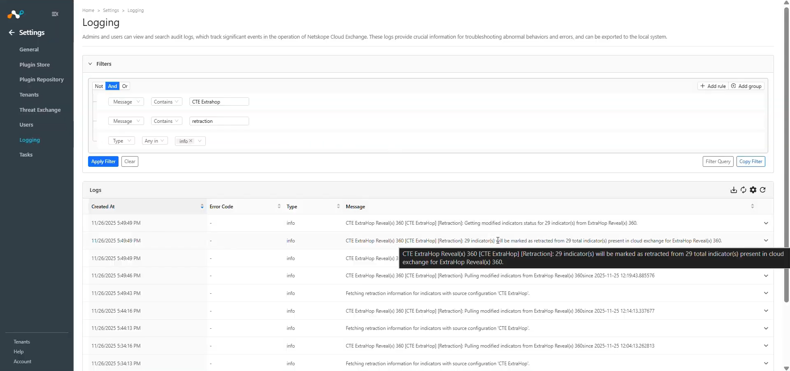Open the Logs table settings gear

pos(753,190)
